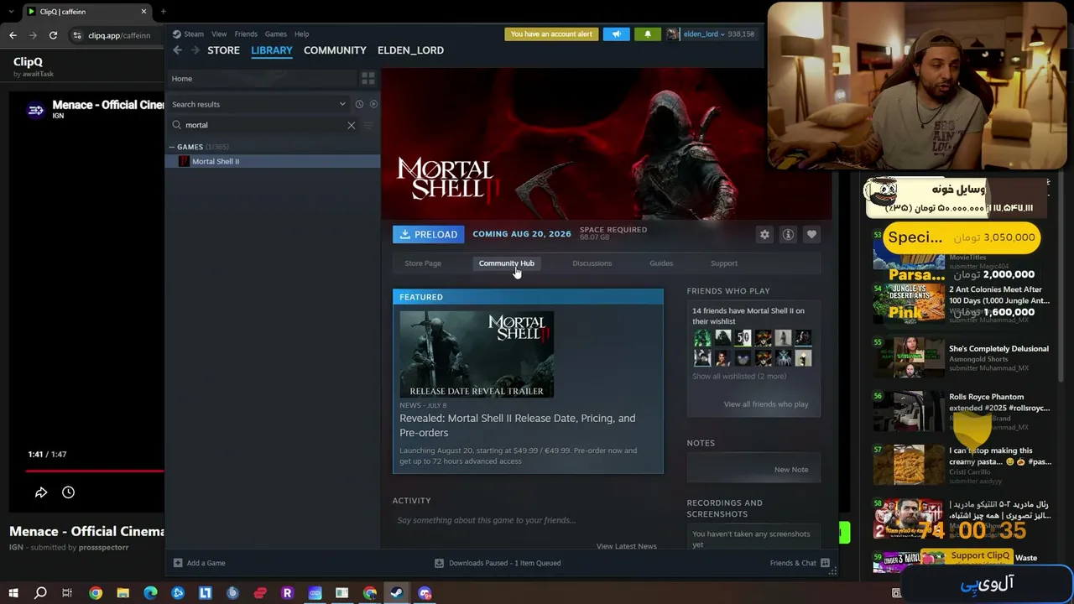The width and height of the screenshot is (1074, 604).
Task: Switch to Steam taskbar icon
Action: 397,593
